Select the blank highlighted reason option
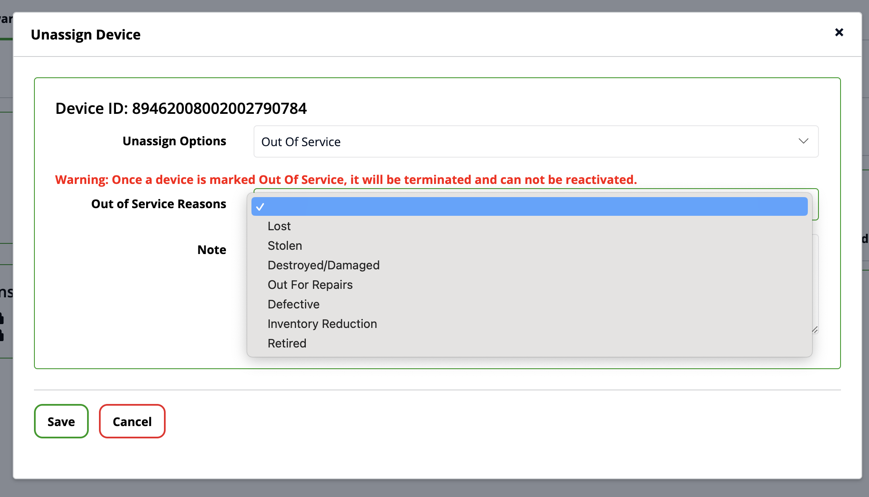 pos(529,206)
